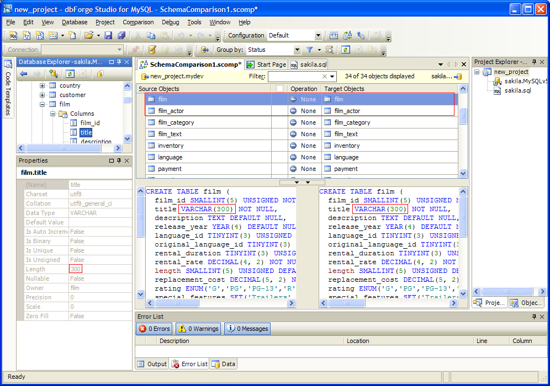Switch to the sakila.sql document tab

(x=309, y=65)
